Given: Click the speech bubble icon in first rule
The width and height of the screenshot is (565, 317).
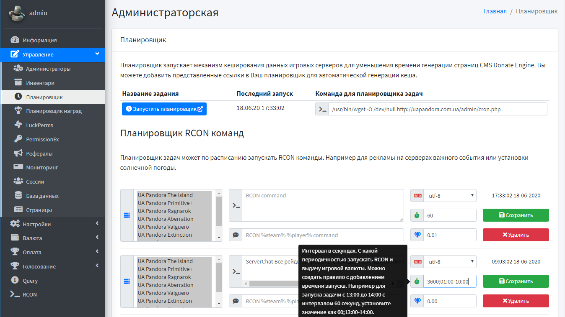Looking at the screenshot, I should (x=236, y=235).
